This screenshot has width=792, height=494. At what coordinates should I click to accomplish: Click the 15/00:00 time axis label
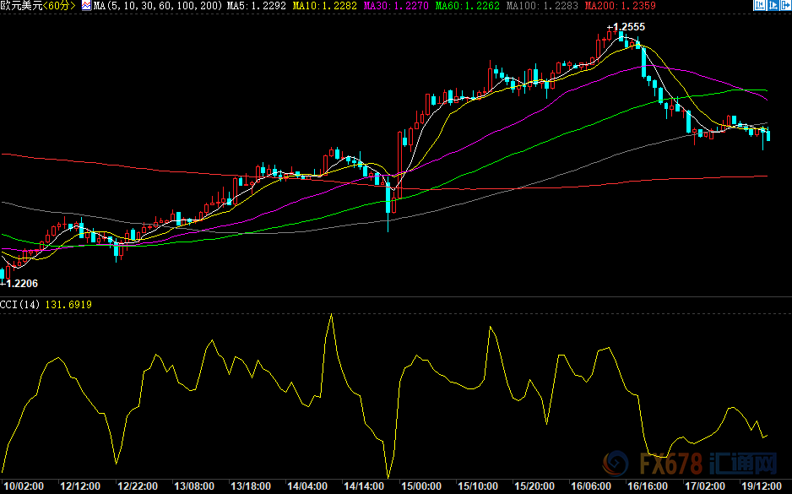pos(420,486)
